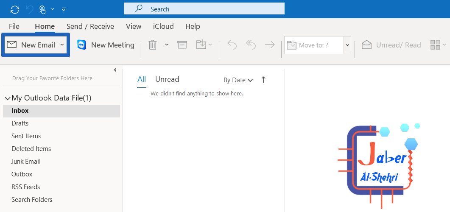Open the Drafts folder
The image size is (450, 212).
(x=20, y=123)
